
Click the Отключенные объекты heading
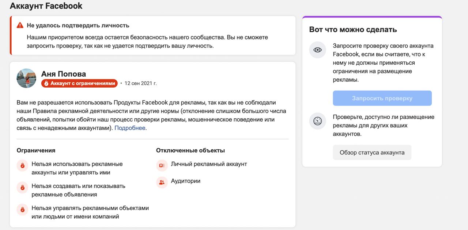(190, 150)
